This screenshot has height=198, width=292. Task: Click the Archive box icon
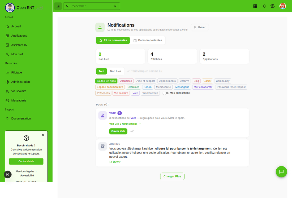point(103,146)
